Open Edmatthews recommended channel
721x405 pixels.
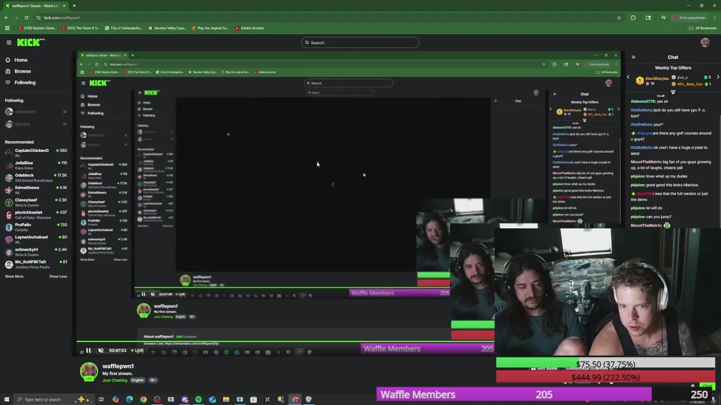[36, 190]
